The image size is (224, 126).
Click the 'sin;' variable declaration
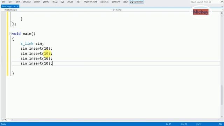point(40,43)
